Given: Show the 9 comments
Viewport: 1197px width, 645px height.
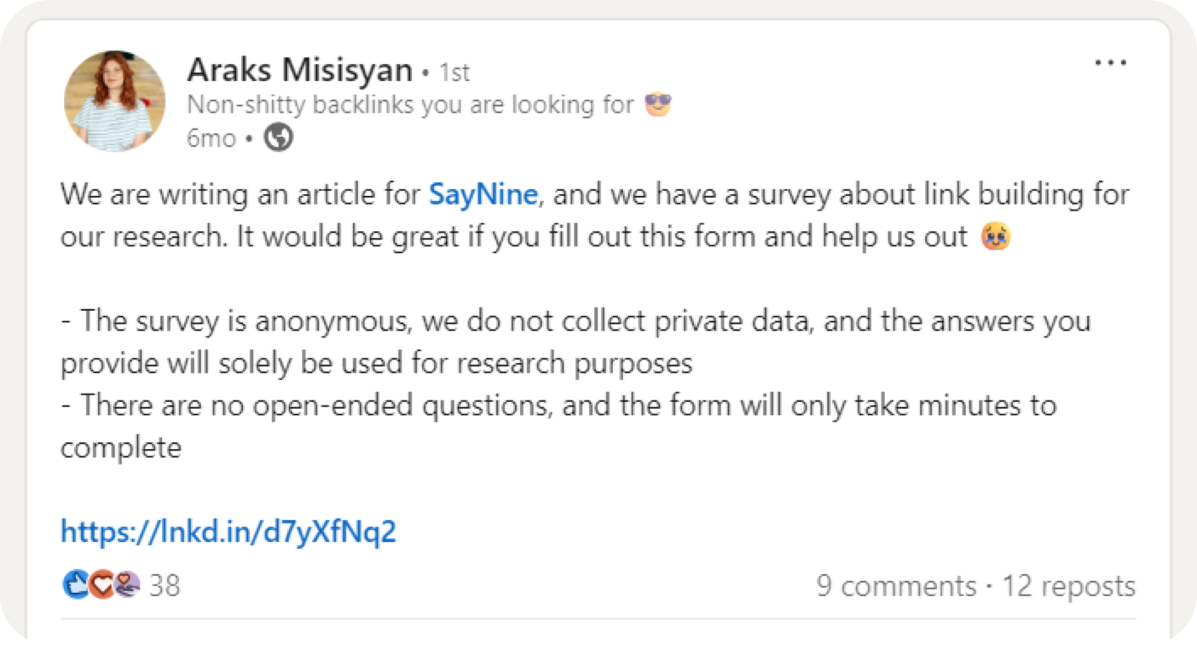Looking at the screenshot, I should pyautogui.click(x=897, y=586).
